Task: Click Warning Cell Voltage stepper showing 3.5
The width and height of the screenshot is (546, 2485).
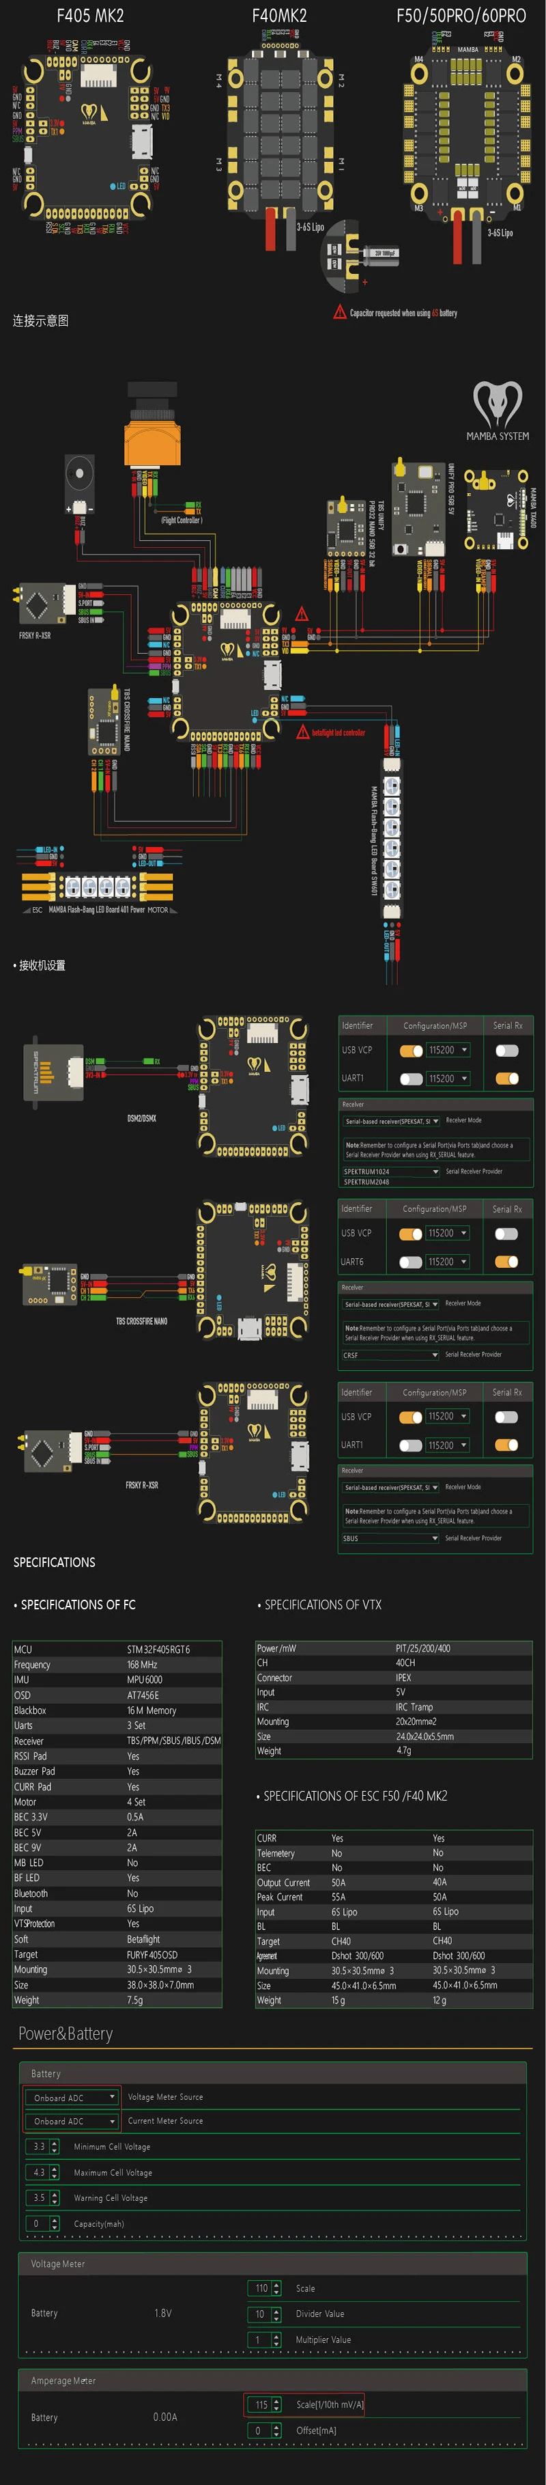Action: click(44, 2197)
